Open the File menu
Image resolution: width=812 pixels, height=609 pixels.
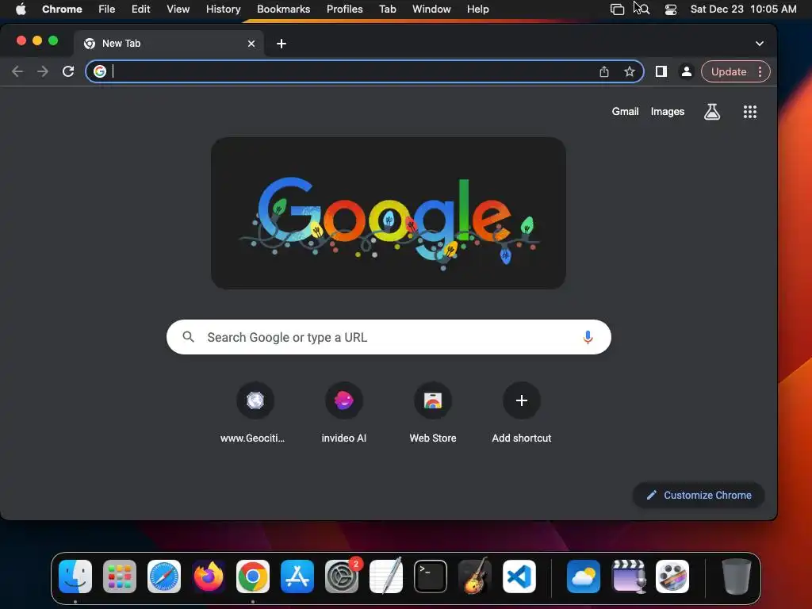click(x=107, y=10)
